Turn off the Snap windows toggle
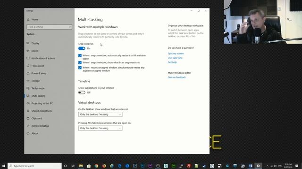302x169 pixels. (82, 48)
